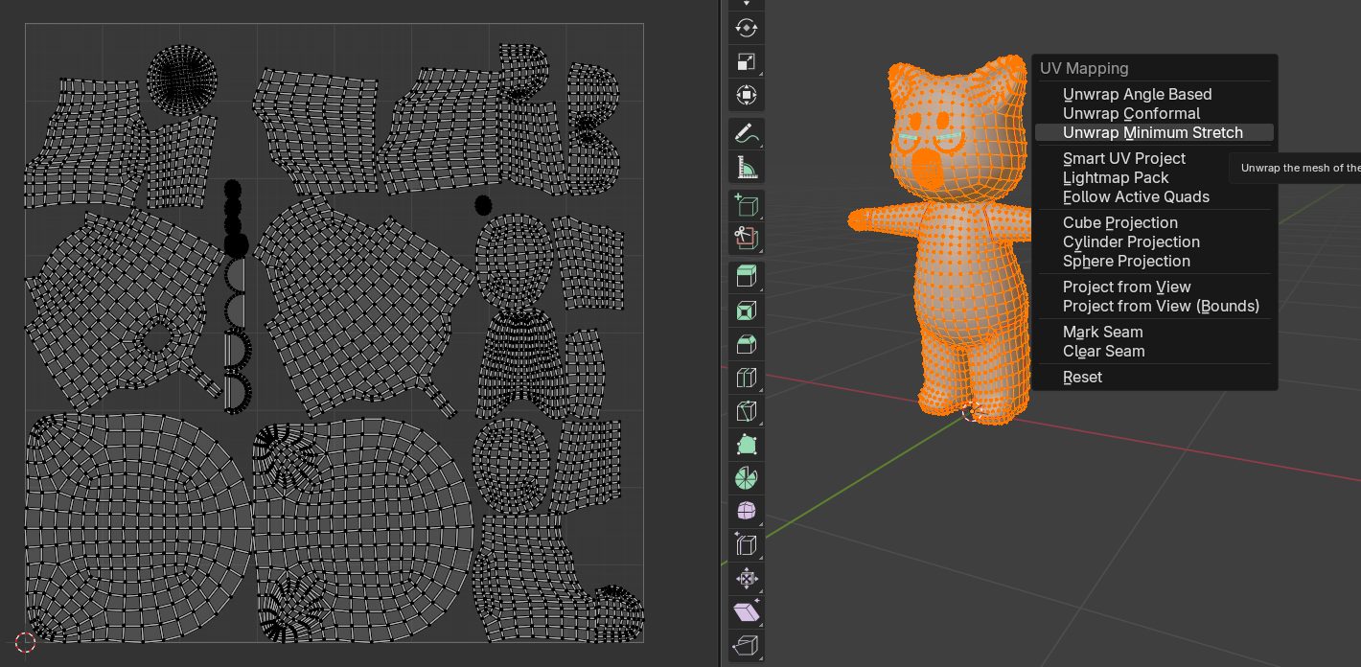Image resolution: width=1361 pixels, height=667 pixels.
Task: Activate the Transform tool
Action: [747, 95]
